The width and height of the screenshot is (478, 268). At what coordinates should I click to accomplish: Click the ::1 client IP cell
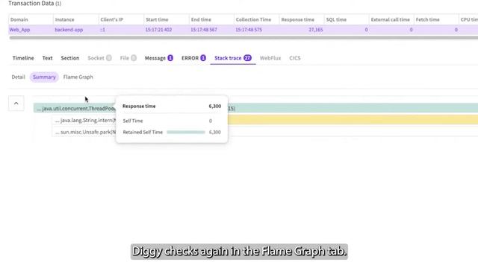(102, 30)
